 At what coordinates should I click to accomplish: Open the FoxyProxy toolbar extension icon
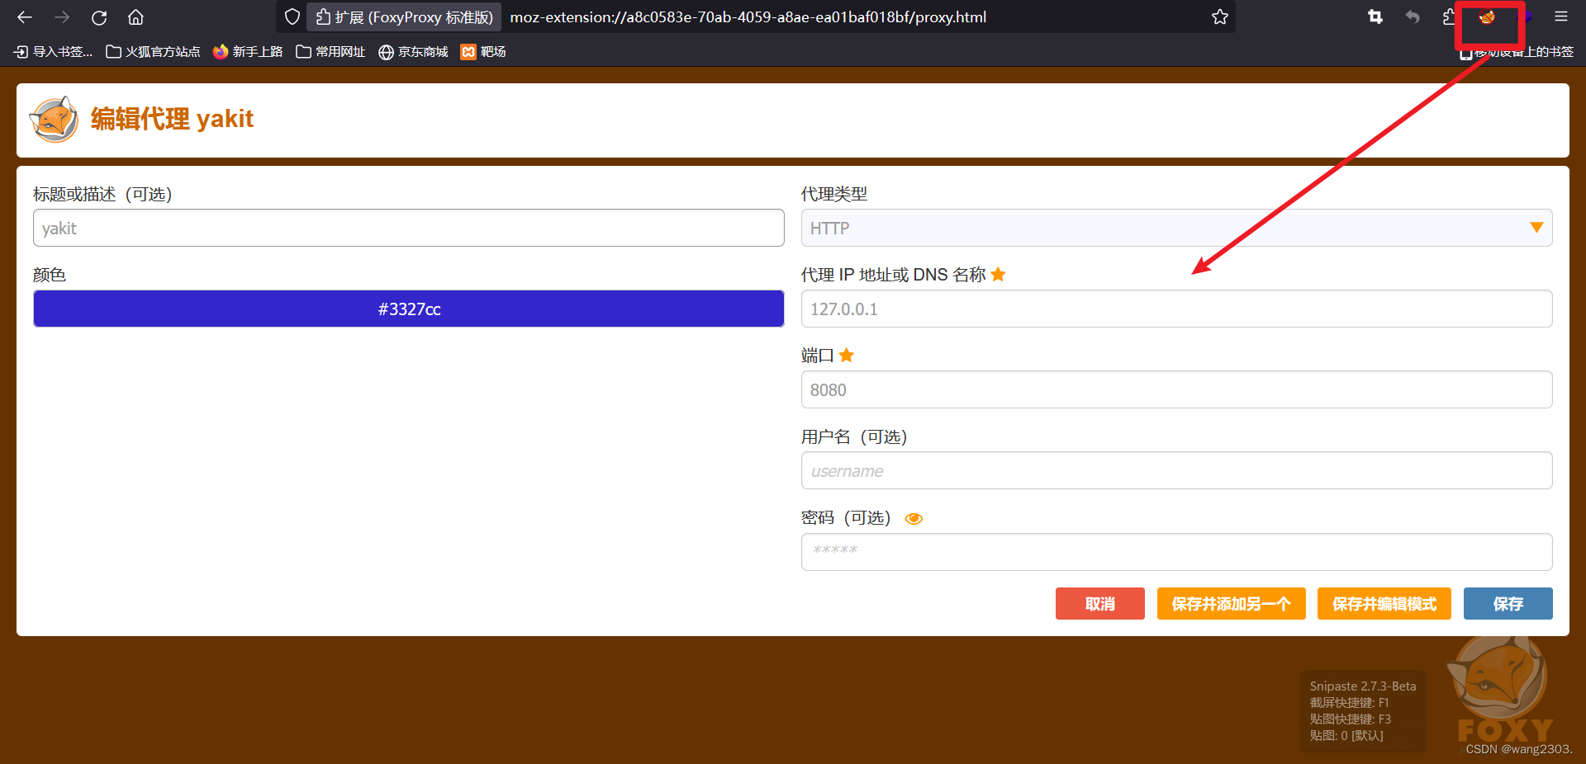pyautogui.click(x=1487, y=17)
